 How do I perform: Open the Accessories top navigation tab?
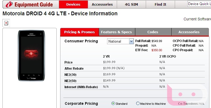coord(102,4)
